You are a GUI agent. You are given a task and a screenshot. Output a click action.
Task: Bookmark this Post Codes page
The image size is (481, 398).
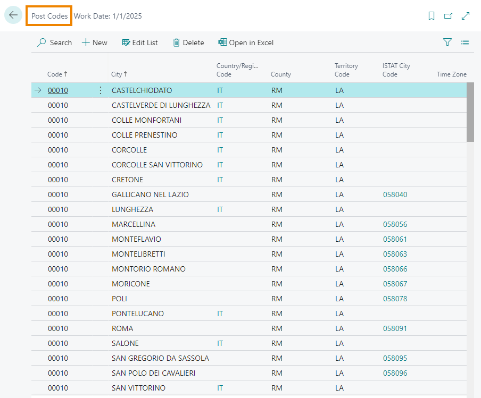[x=432, y=16]
